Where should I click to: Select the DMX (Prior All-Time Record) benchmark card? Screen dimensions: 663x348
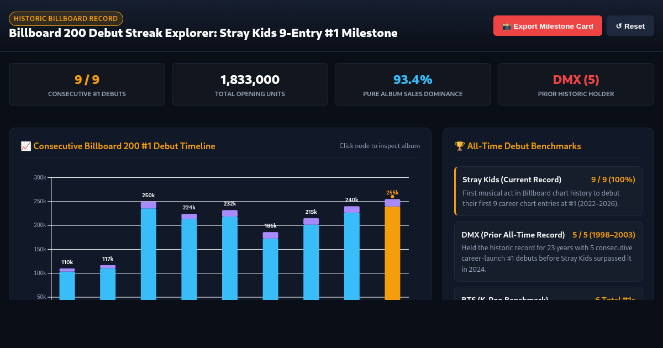(x=548, y=251)
